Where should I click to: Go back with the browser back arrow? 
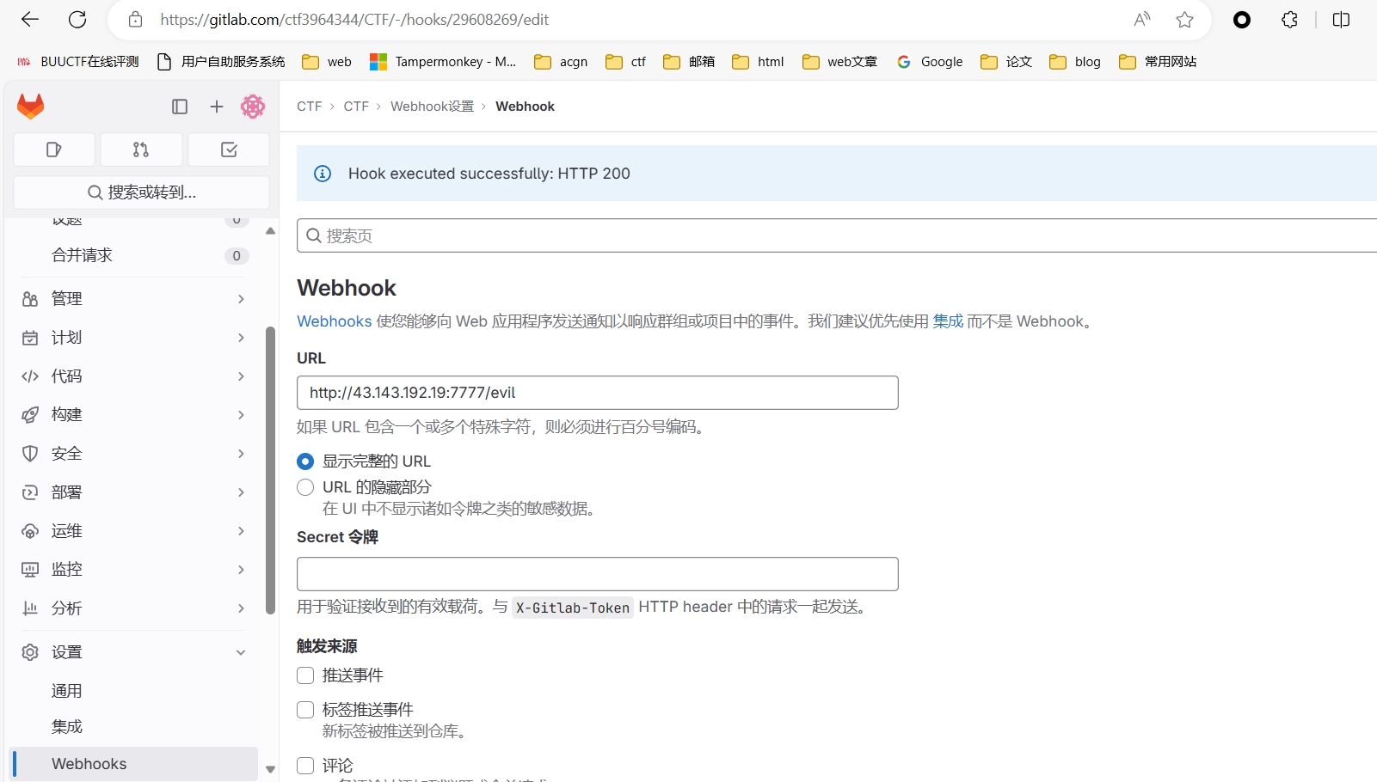30,19
